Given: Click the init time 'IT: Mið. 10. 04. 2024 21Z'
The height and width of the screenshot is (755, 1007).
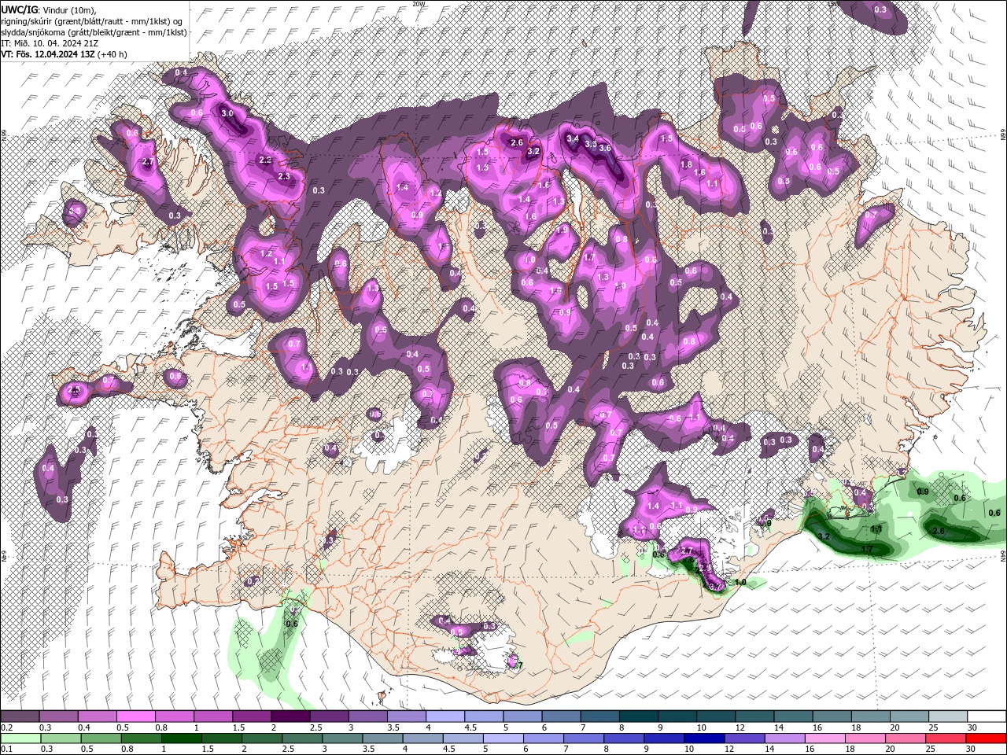Looking at the screenshot, I should (49, 43).
